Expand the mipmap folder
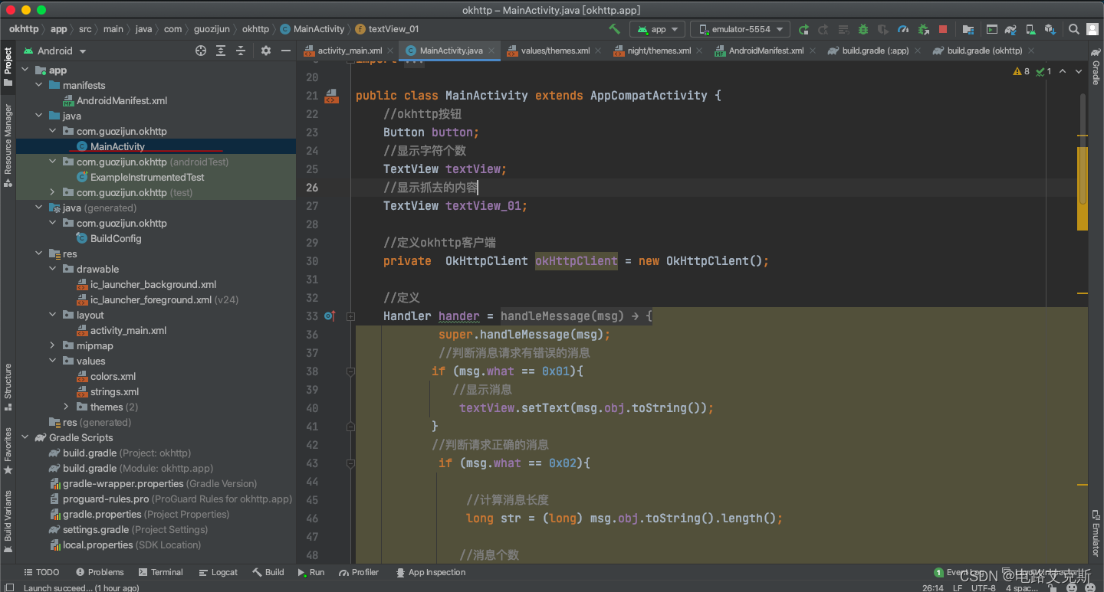The image size is (1104, 592). 52,345
